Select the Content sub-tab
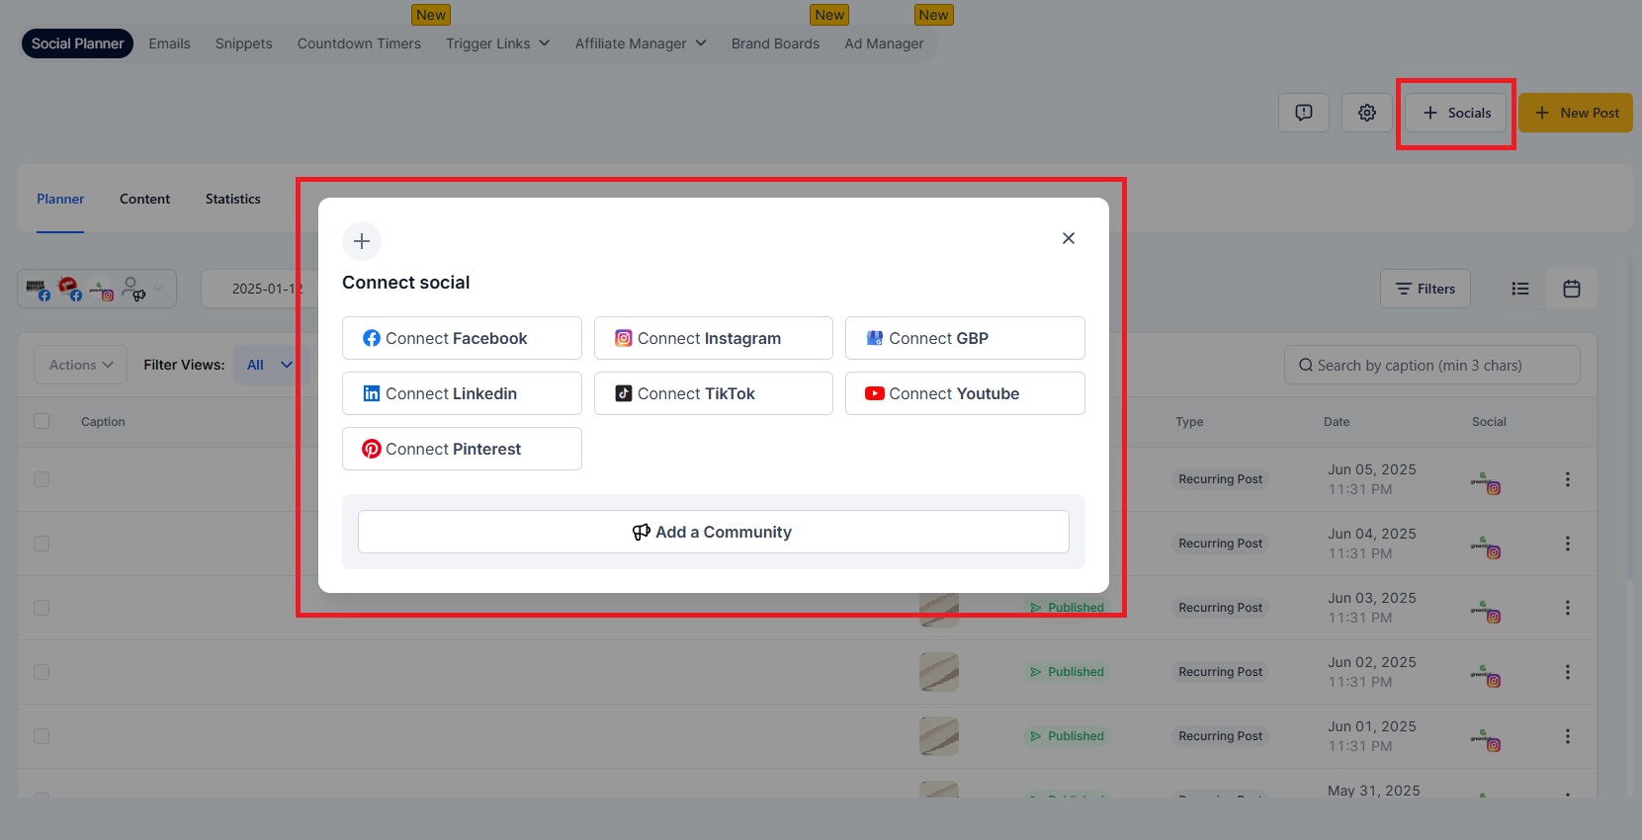Image resolution: width=1642 pixels, height=840 pixels. 144,199
